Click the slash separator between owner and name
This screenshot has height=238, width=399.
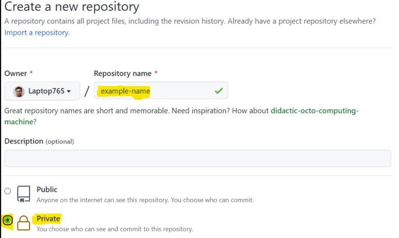point(87,91)
